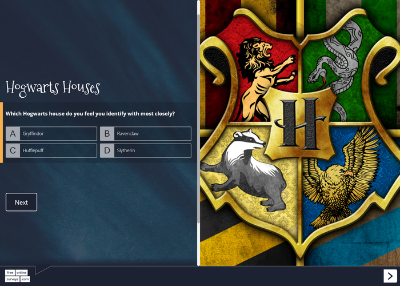The height and width of the screenshot is (286, 400).
Task: Choose the Slytherin answer option
Action: point(146,150)
